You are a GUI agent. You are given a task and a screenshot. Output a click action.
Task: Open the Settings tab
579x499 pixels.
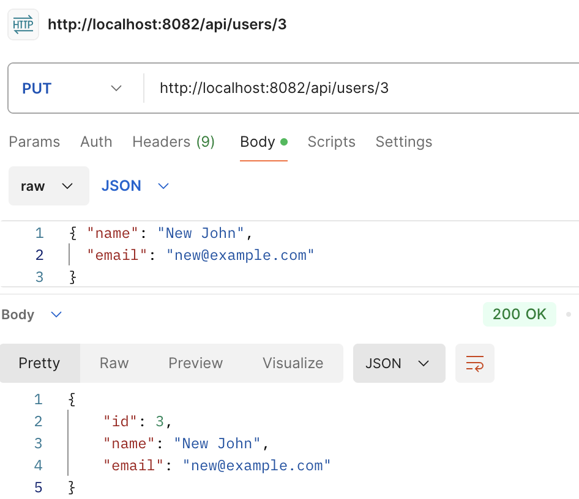pos(404,142)
